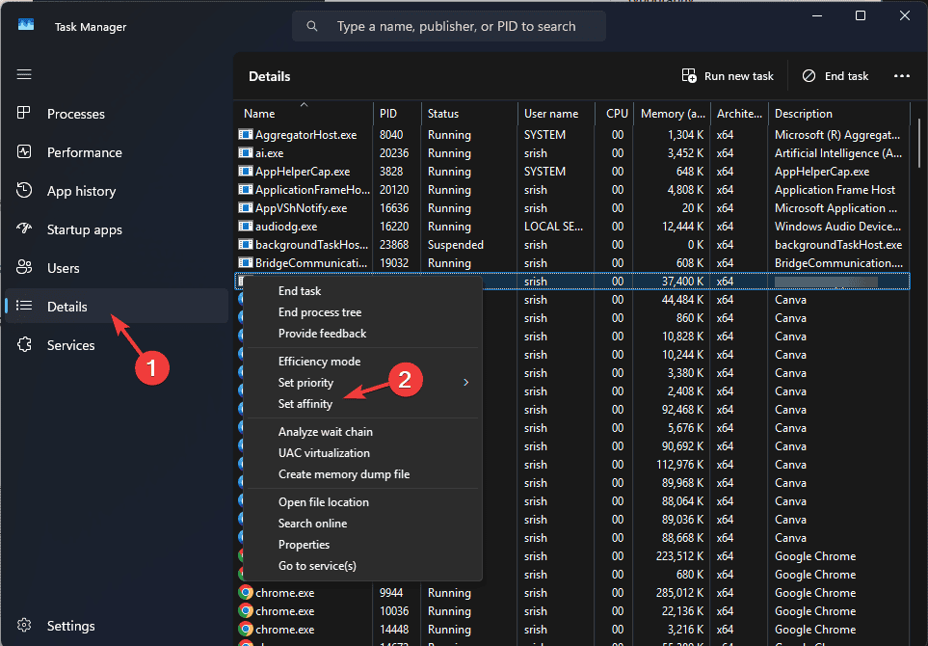This screenshot has width=928, height=646.
Task: Select Efficiency mode menu entry
Action: pyautogui.click(x=319, y=362)
